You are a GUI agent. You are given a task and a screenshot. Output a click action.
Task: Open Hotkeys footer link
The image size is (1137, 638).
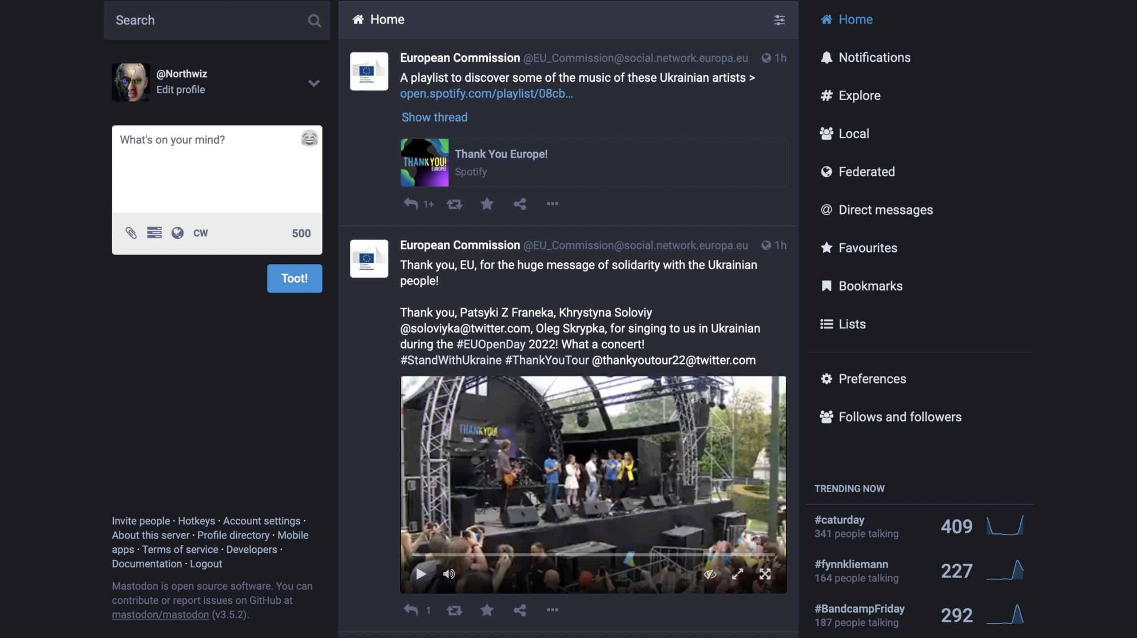(196, 521)
